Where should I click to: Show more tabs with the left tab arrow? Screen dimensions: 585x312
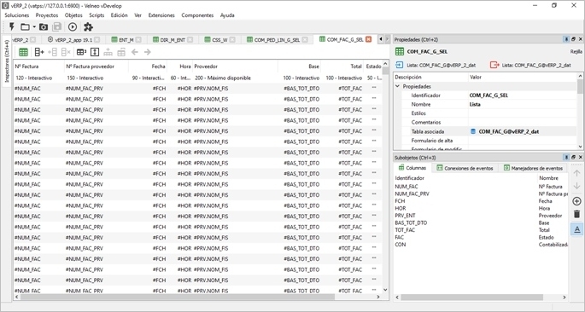[381, 39]
